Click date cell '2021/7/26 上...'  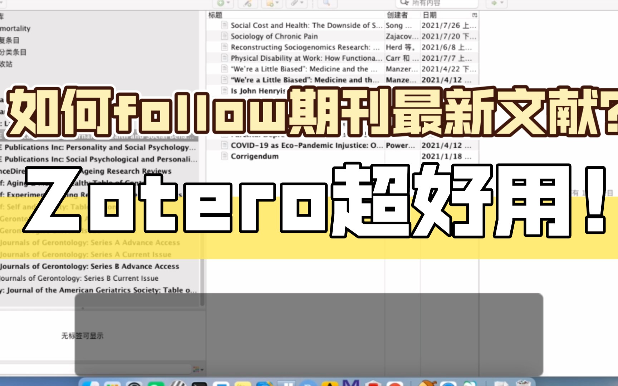point(449,25)
